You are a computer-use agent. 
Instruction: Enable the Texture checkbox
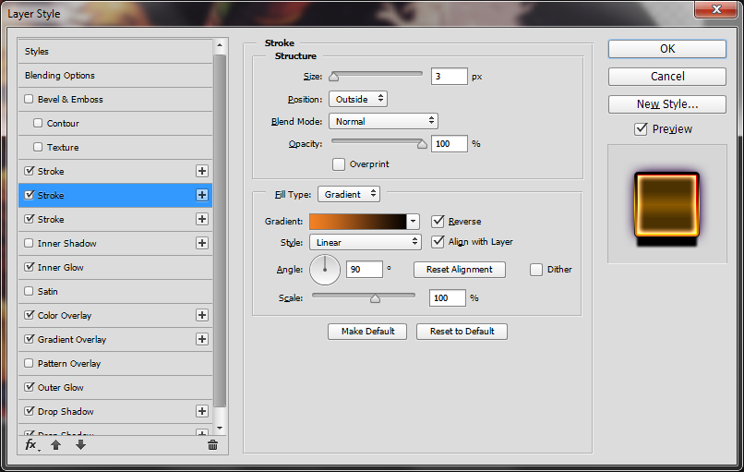[38, 147]
